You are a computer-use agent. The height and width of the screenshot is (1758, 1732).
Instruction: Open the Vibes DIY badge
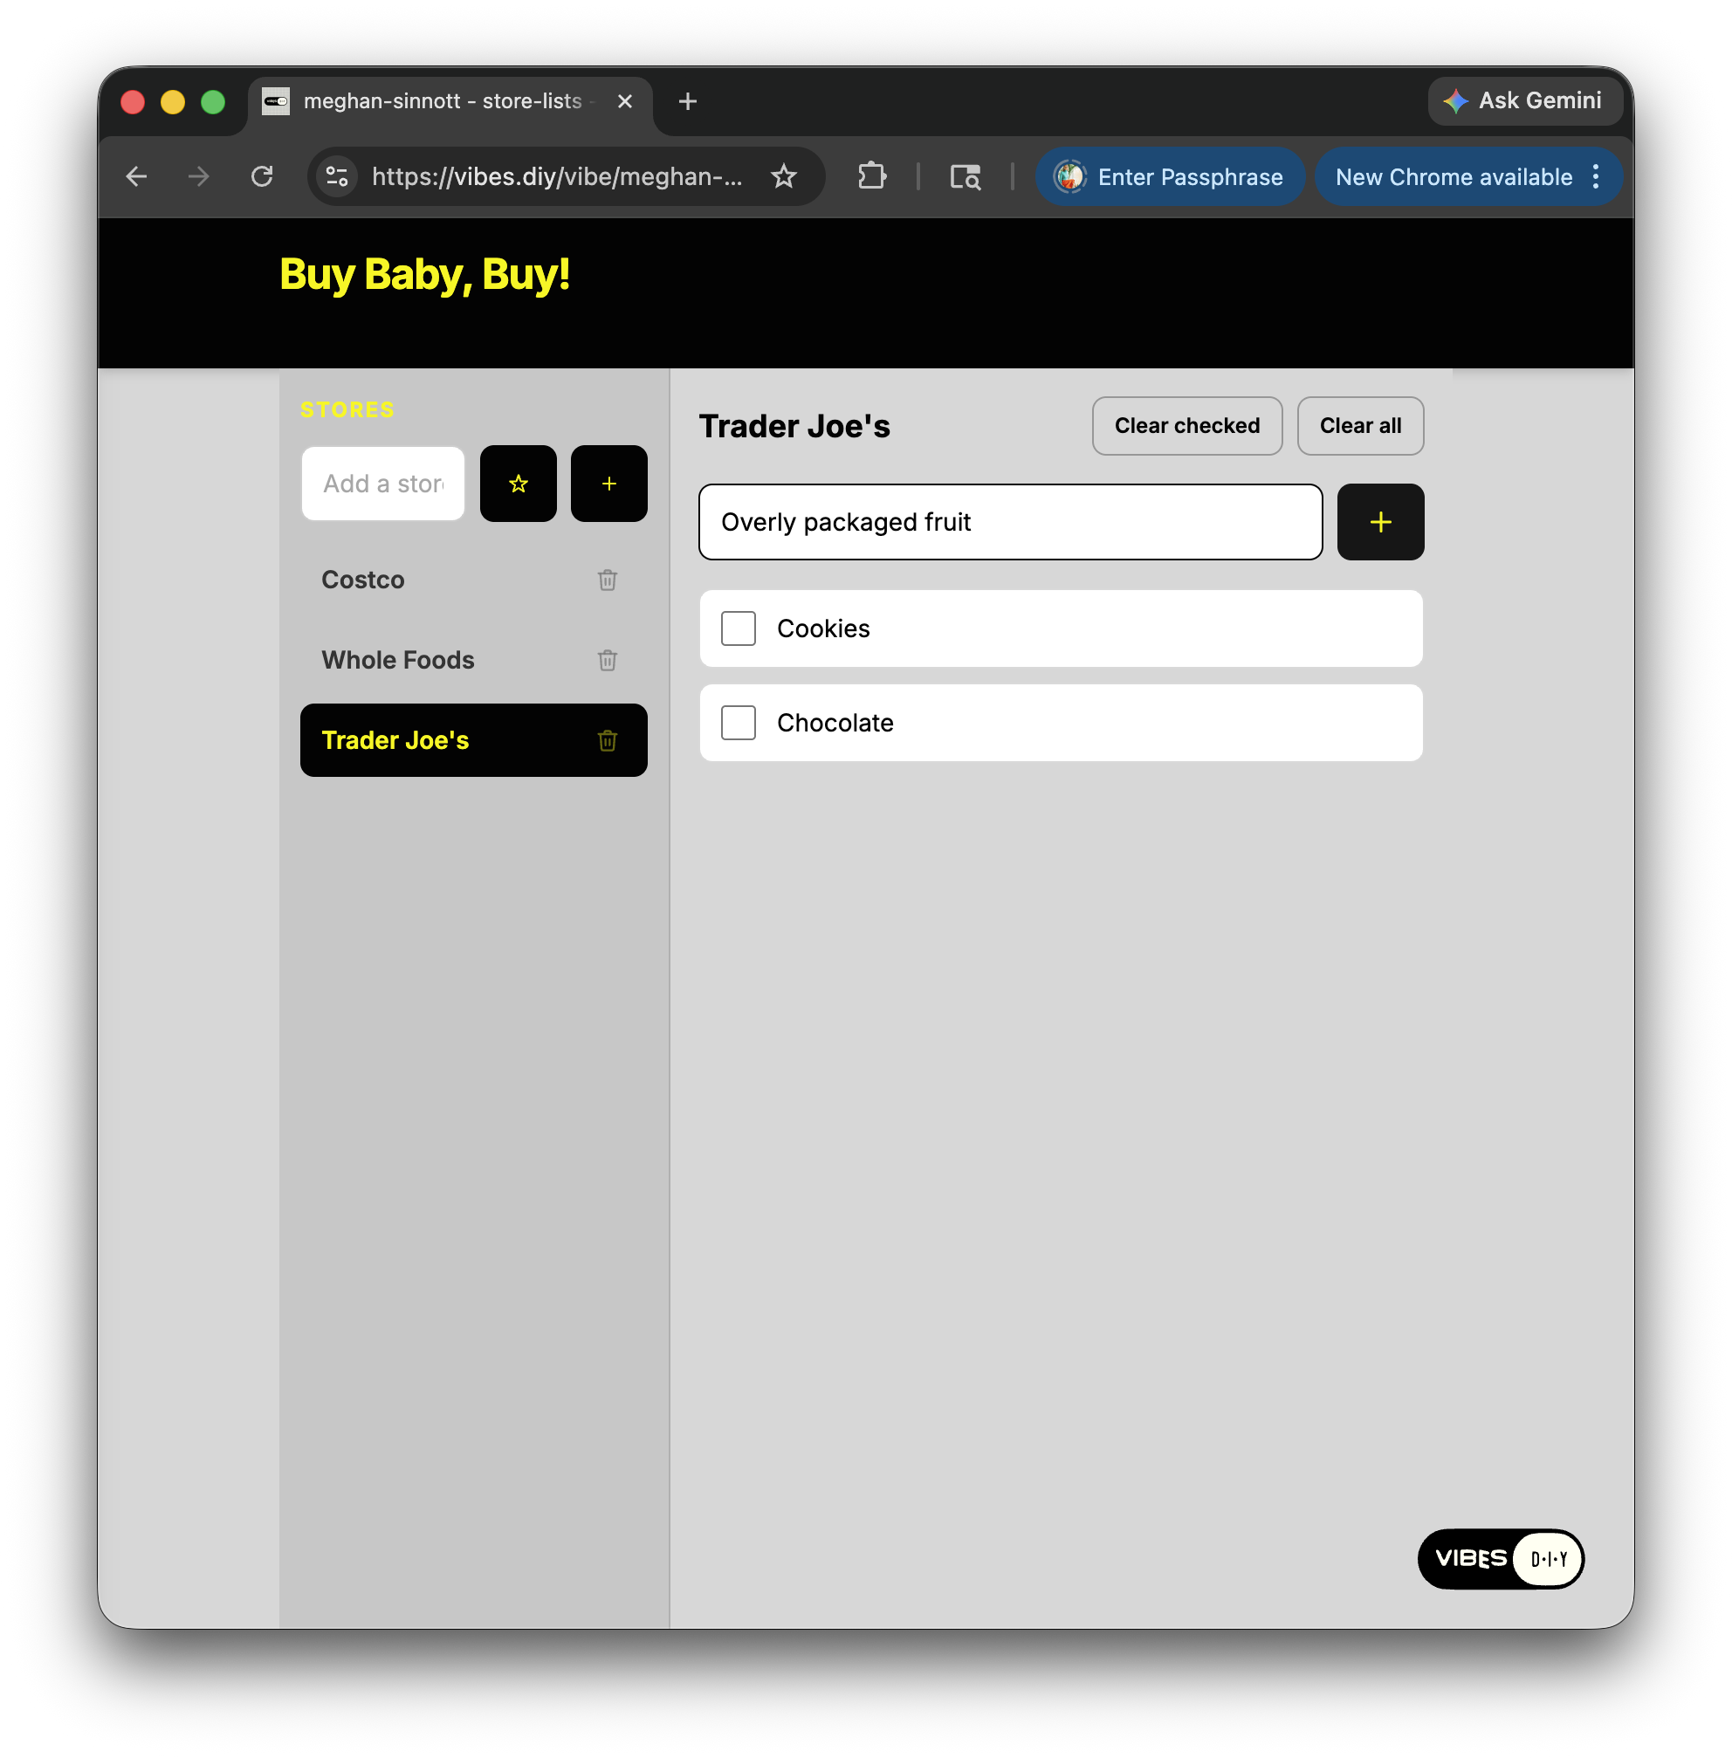[x=1501, y=1558]
